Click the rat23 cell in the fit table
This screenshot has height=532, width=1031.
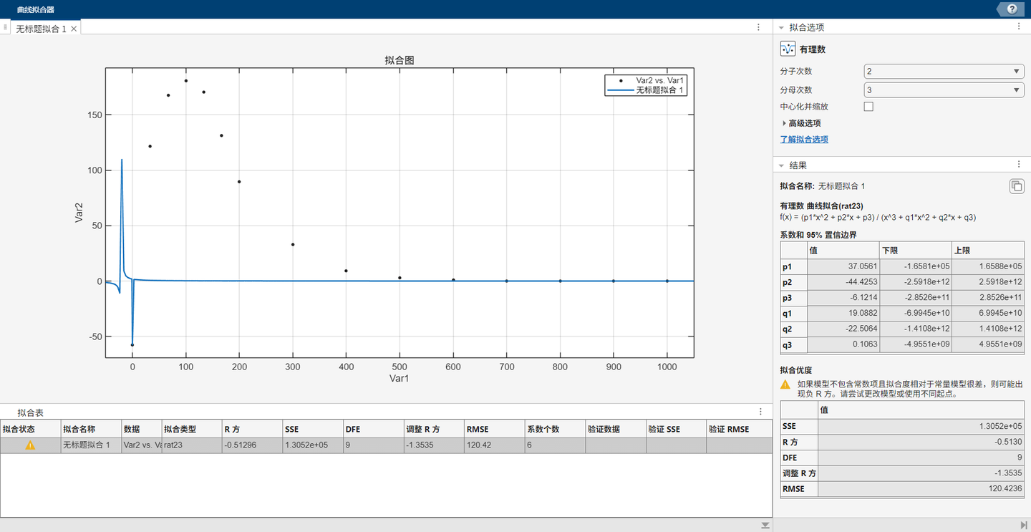[x=191, y=445]
